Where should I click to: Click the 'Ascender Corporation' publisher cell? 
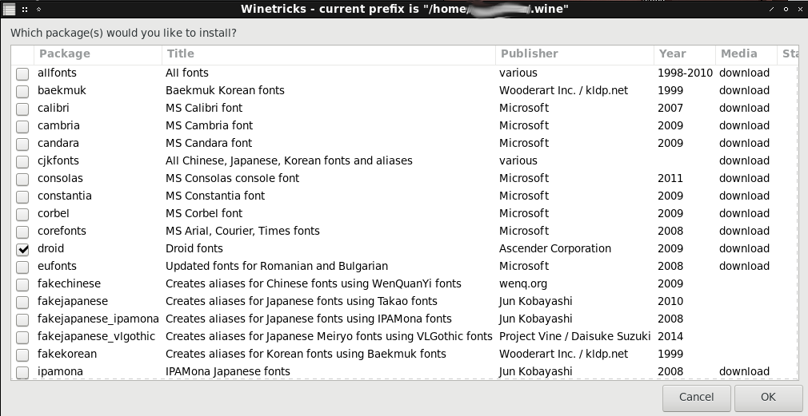(x=555, y=248)
